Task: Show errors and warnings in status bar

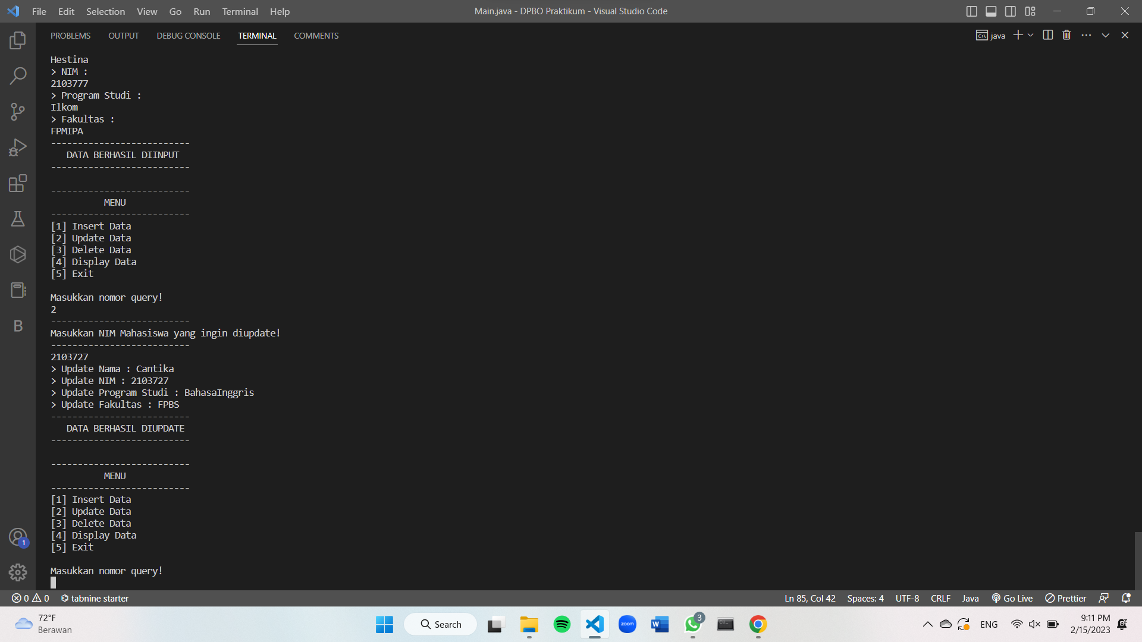Action: (x=30, y=599)
